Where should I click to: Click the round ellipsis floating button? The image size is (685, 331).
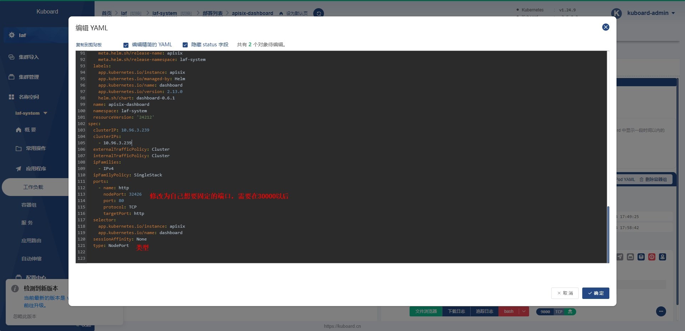tap(661, 311)
